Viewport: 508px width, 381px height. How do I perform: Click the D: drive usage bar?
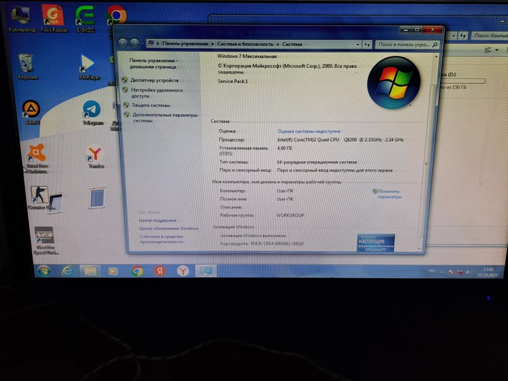pyautogui.click(x=464, y=81)
